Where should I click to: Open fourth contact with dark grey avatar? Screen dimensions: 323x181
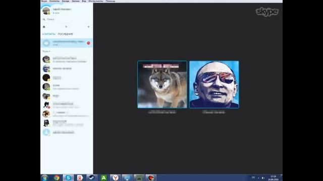point(67,86)
